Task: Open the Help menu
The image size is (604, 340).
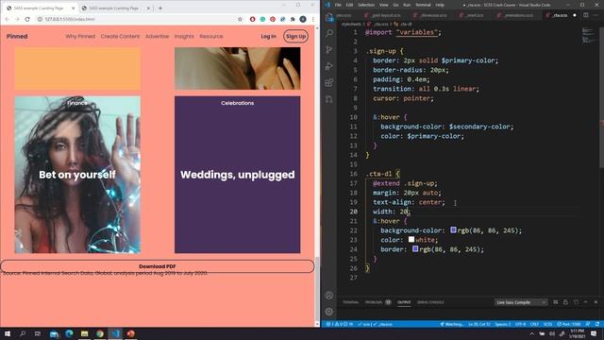Action: (440, 5)
